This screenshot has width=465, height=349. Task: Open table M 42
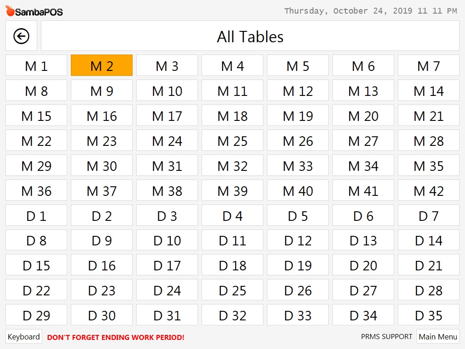click(428, 190)
